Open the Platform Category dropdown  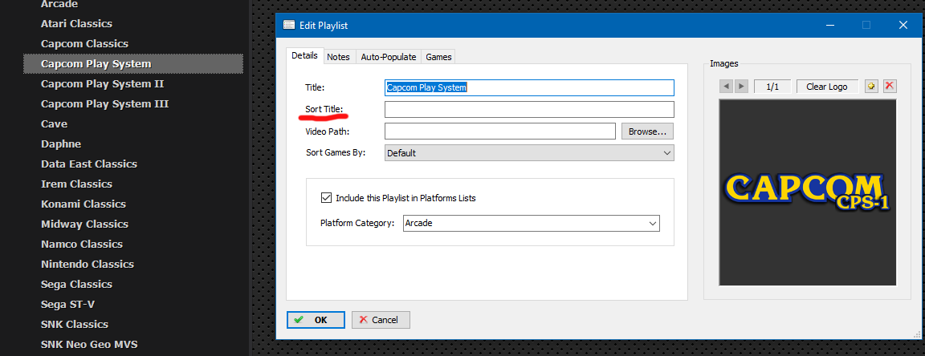[531, 224]
